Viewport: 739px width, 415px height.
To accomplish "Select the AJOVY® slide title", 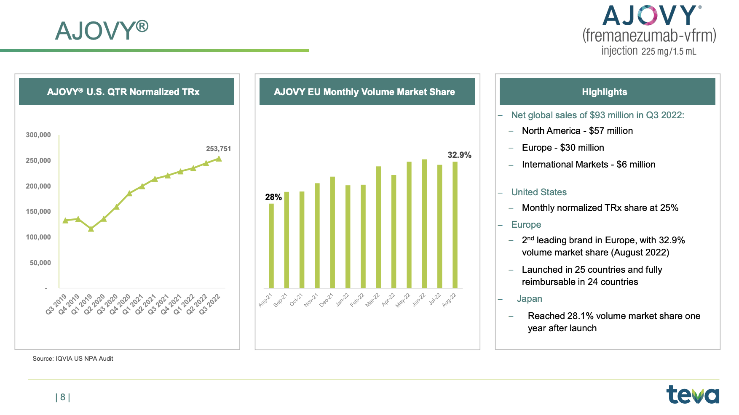I will tap(102, 30).
